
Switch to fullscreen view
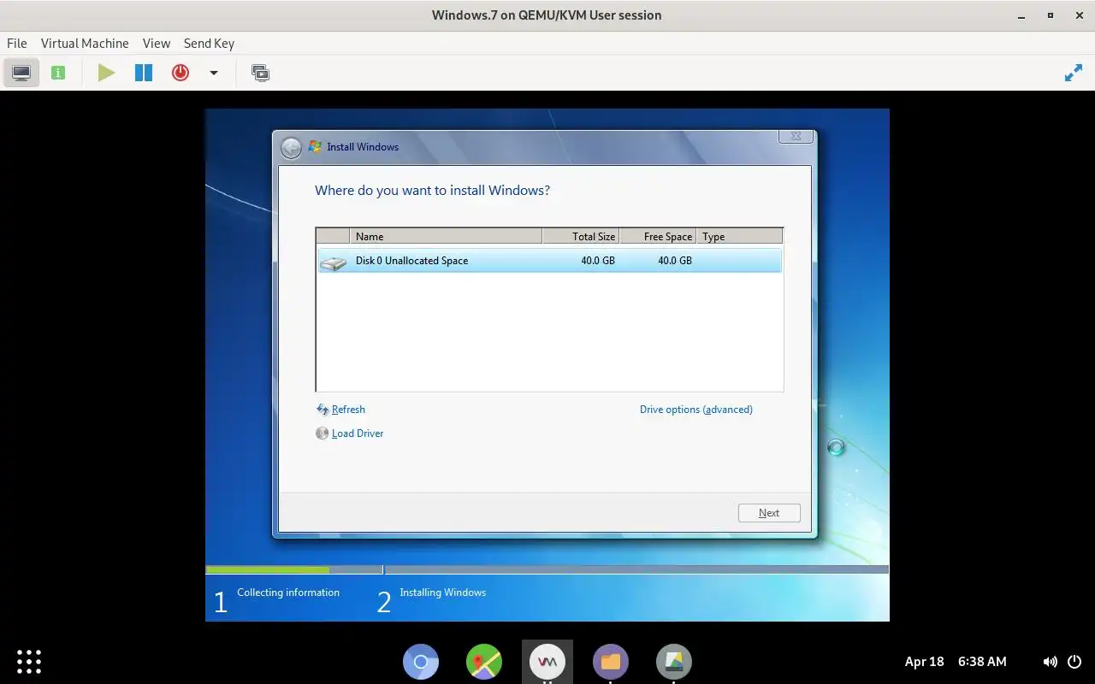(x=1073, y=73)
